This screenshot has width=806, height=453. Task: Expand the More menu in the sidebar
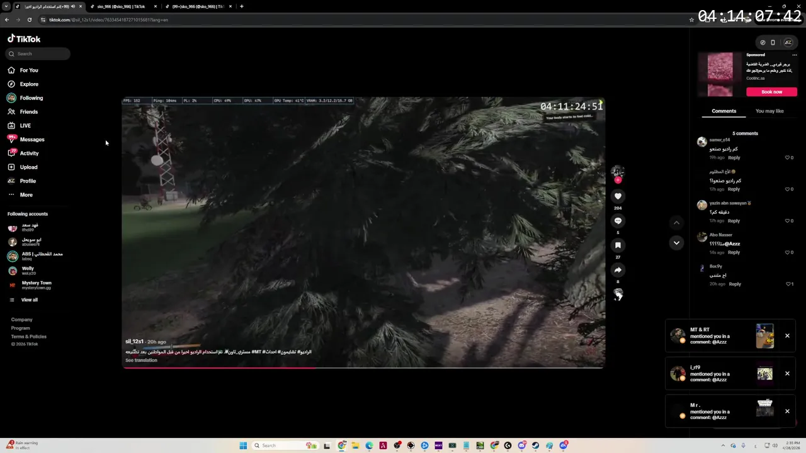coord(20,195)
